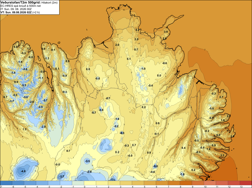The width and height of the screenshot is (252, 188).
Task: Click the 'EC-HRES spá brúuð á 500m net' line
Action: coord(21,6)
